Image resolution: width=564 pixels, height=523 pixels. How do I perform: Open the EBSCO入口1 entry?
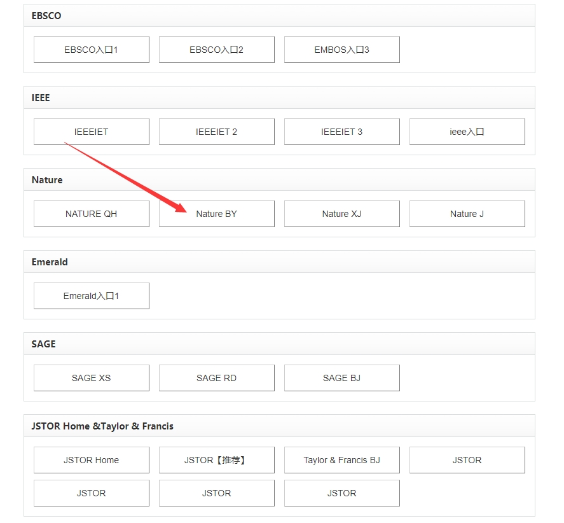coord(92,50)
